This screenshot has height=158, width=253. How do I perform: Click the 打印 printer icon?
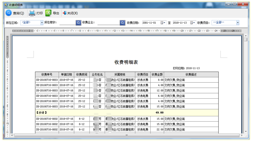32,13
